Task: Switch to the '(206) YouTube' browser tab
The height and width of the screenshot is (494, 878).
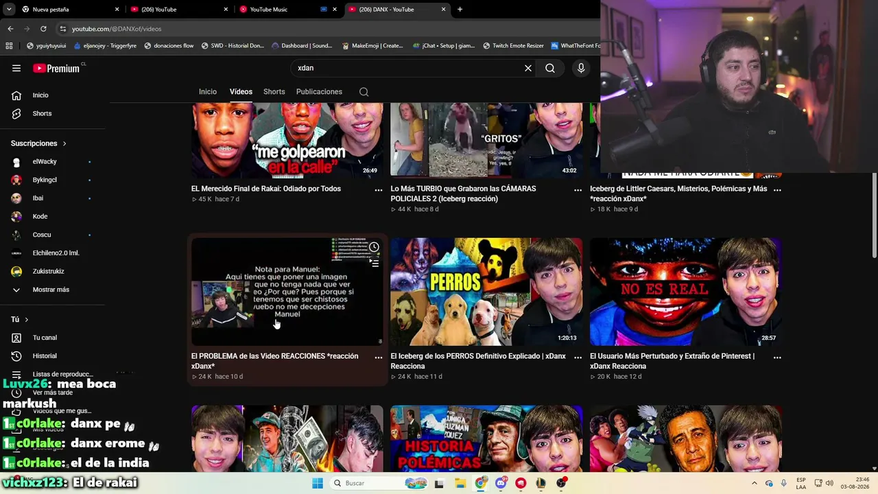Action: pos(180,10)
